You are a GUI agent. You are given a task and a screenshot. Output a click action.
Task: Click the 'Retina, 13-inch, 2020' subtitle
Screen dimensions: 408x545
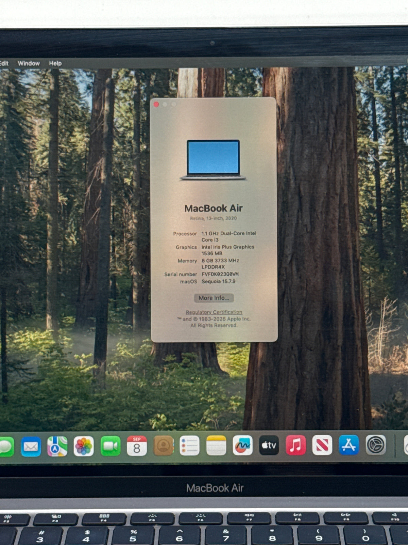point(213,218)
